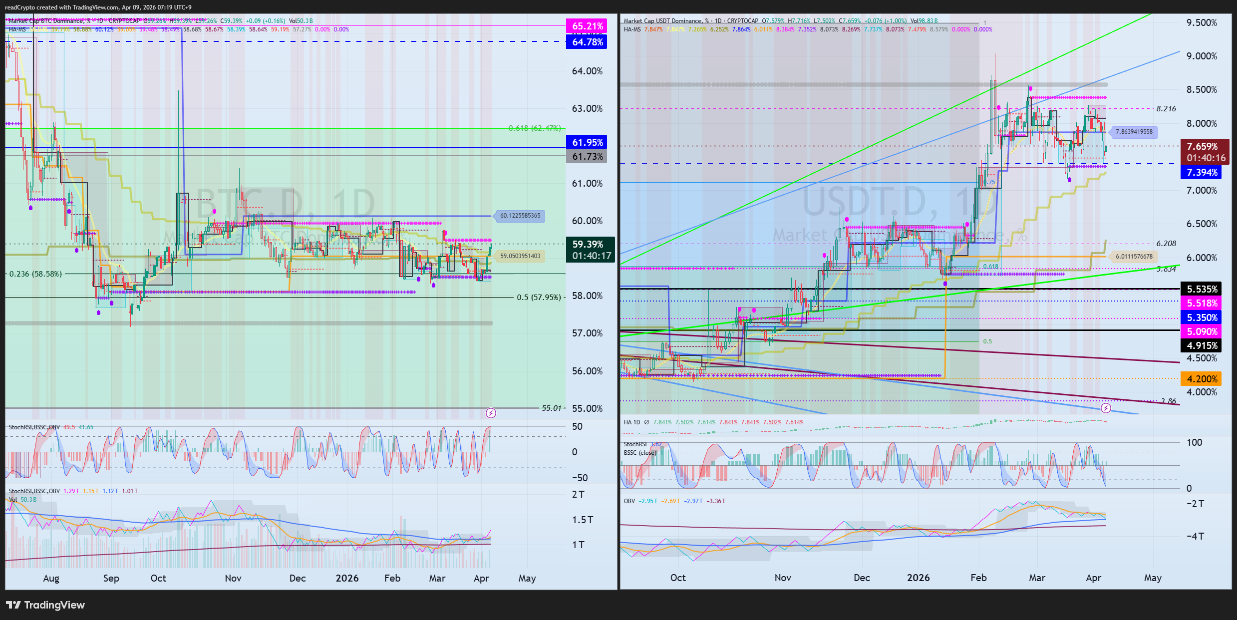Click Apr on BTC.D time axis
The width and height of the screenshot is (1237, 620).
tap(481, 578)
